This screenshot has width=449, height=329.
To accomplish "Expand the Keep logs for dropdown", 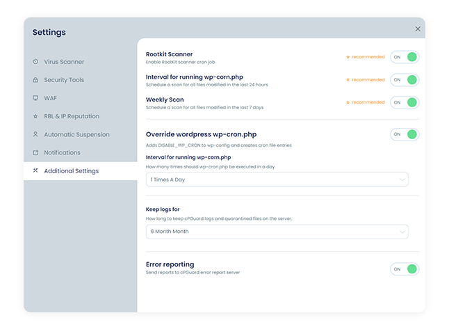I will pos(277,232).
